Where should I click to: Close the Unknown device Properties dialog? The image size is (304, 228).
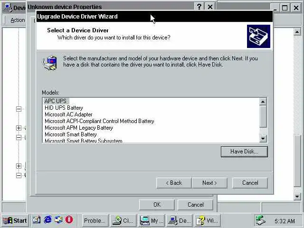click(210, 7)
